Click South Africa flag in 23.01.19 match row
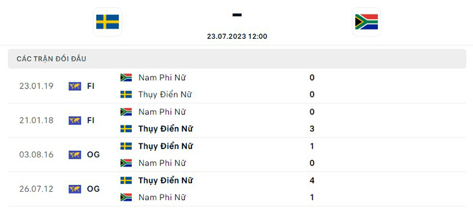The image size is (473, 217). (126, 78)
